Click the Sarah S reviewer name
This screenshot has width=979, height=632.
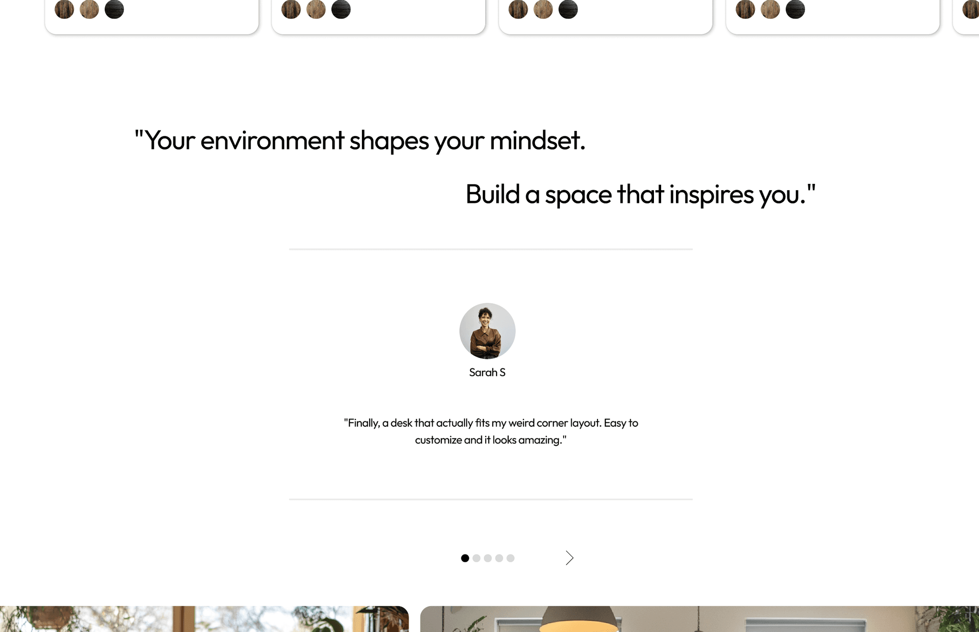(x=487, y=372)
